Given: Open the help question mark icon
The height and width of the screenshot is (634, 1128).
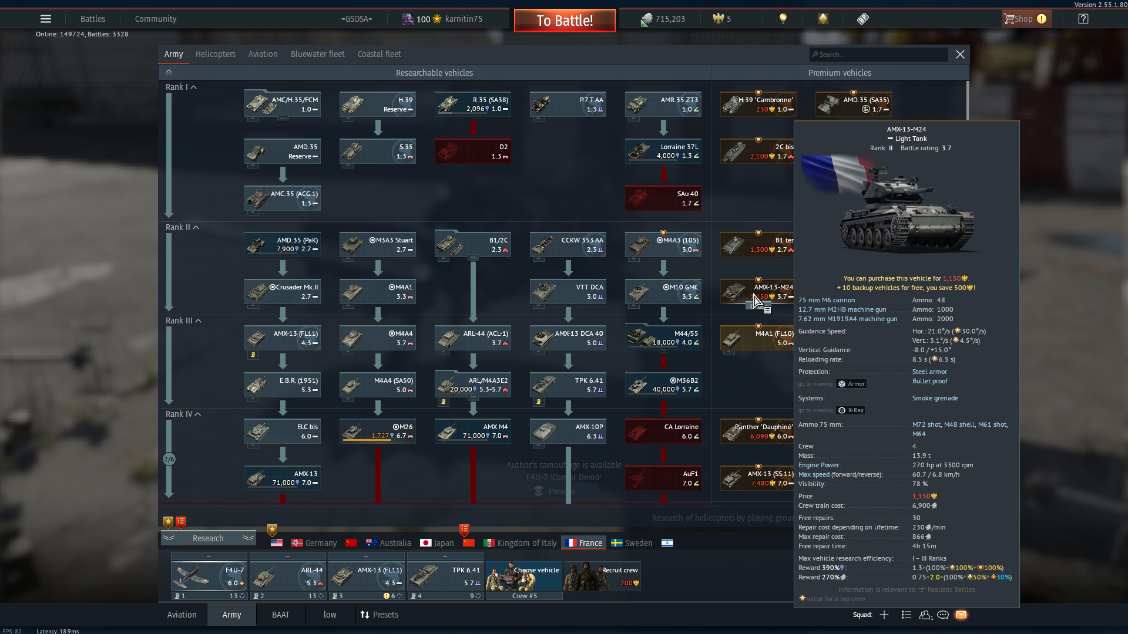Looking at the screenshot, I should point(1083,19).
